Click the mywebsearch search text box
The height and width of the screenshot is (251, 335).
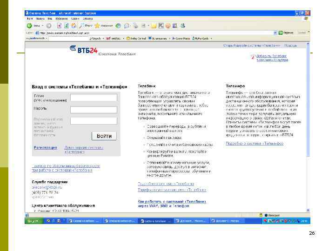click(68, 39)
